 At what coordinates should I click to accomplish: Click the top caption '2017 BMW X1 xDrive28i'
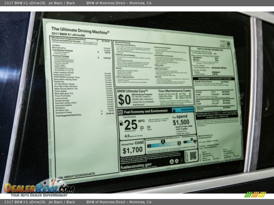click(25, 3)
